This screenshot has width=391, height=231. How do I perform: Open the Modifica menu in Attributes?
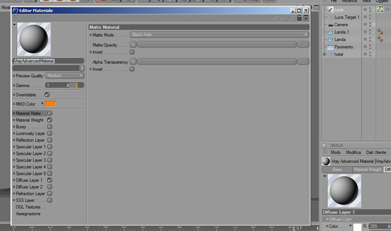pos(353,152)
